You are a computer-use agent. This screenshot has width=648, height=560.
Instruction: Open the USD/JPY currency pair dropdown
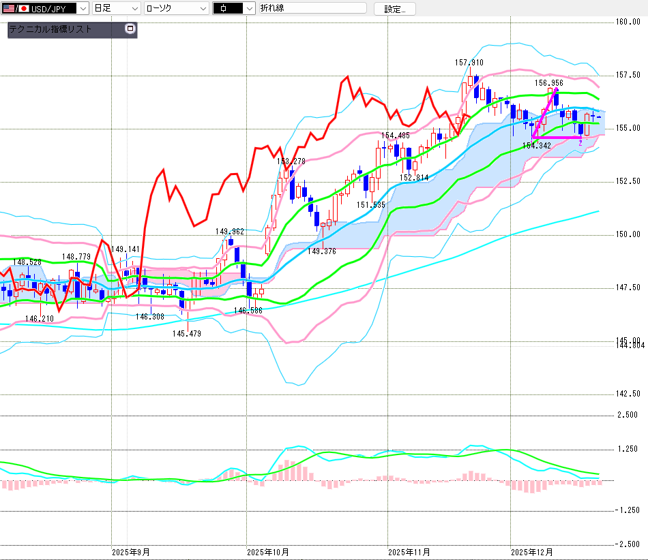[82, 9]
